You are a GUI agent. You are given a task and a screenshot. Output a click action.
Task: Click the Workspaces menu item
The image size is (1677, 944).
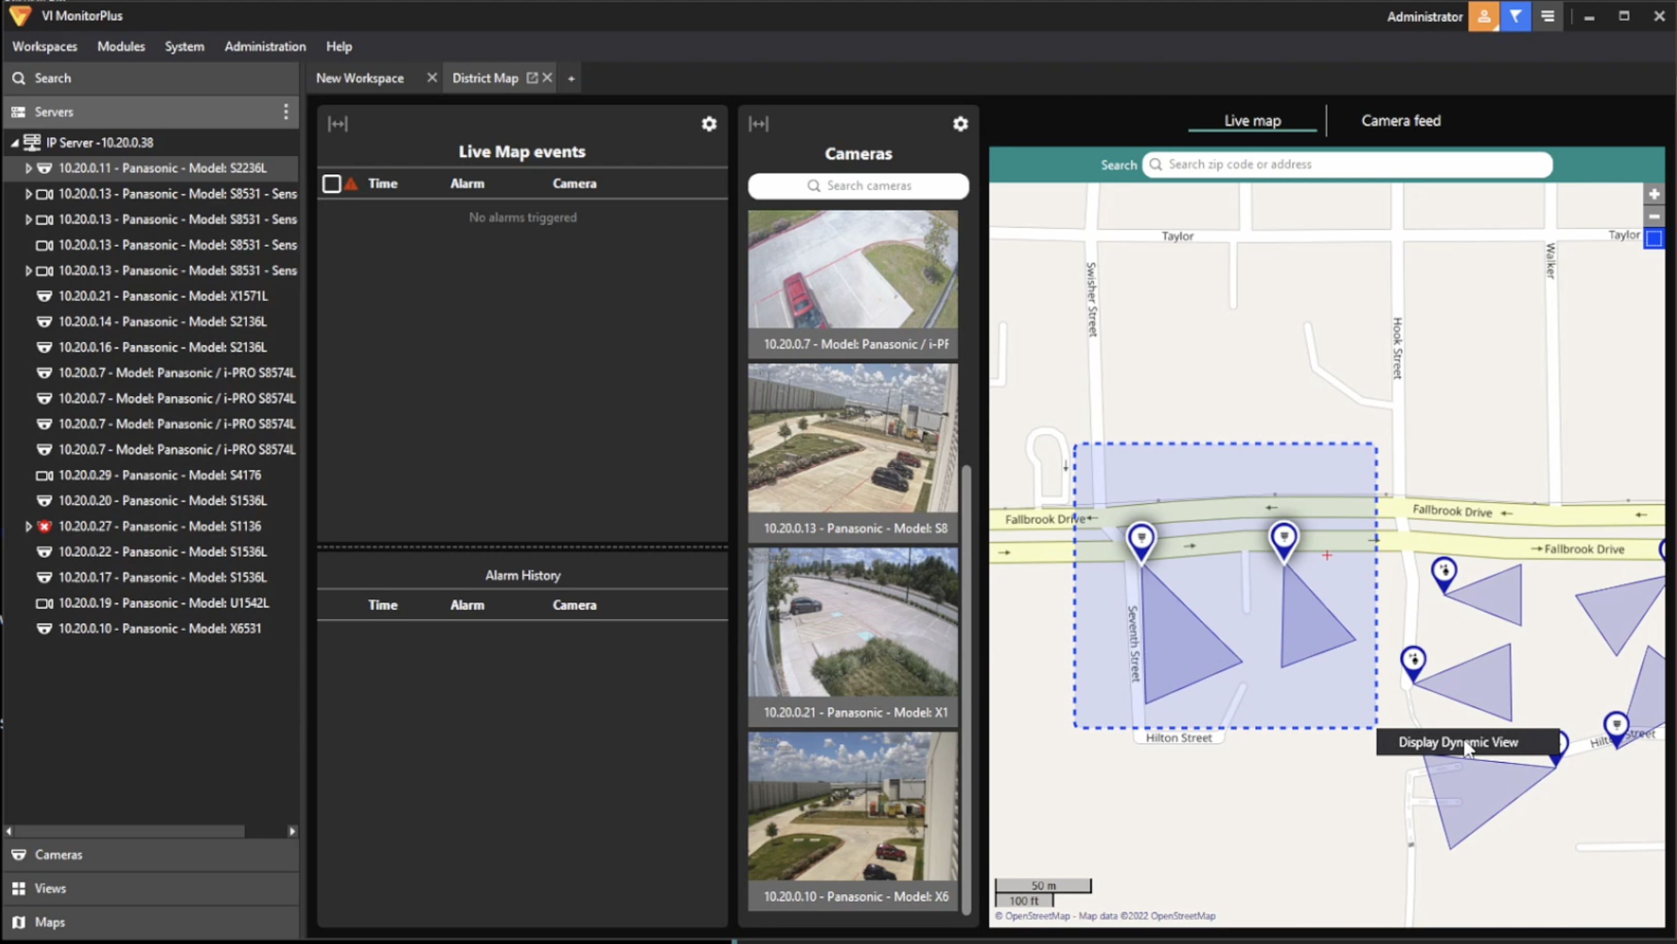[45, 46]
